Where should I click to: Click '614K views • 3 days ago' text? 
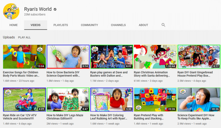(148, 81)
